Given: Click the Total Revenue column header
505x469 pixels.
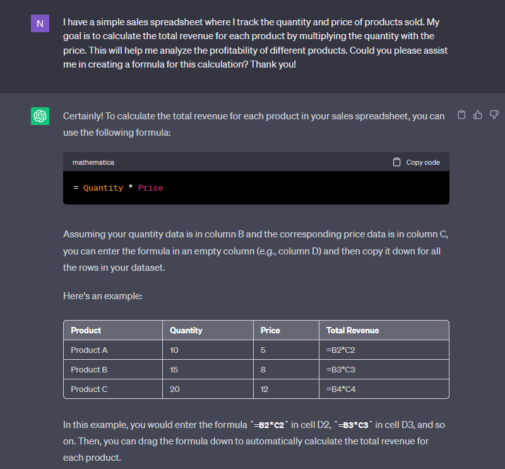Looking at the screenshot, I should (x=352, y=330).
